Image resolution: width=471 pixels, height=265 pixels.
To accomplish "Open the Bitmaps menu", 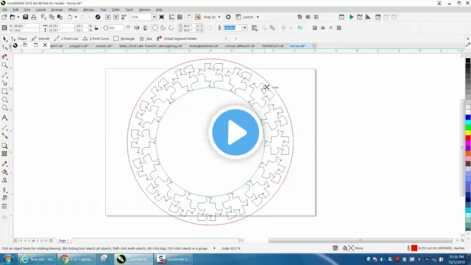I will pos(89,10).
